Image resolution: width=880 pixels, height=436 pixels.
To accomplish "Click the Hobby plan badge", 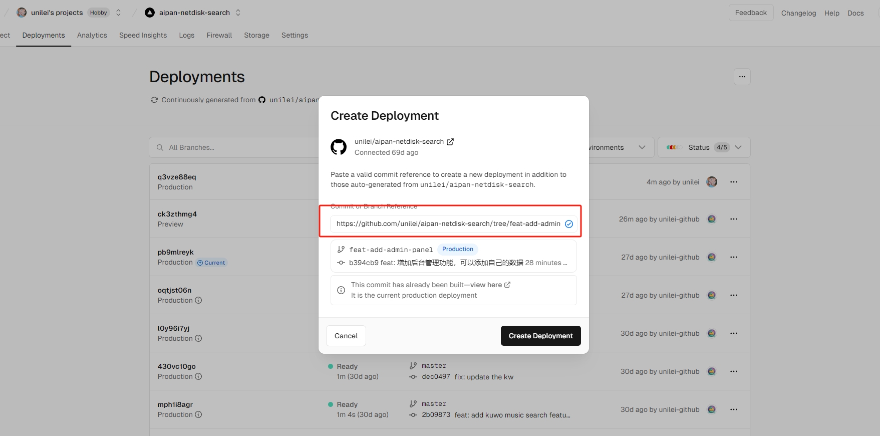I will coord(99,13).
